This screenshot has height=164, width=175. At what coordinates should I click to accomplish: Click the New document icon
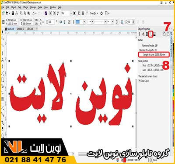pos(3,14)
